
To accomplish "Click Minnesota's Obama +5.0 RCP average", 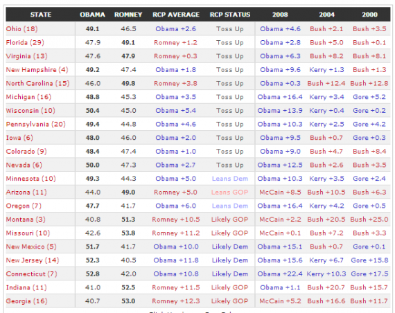I will (175, 179).
